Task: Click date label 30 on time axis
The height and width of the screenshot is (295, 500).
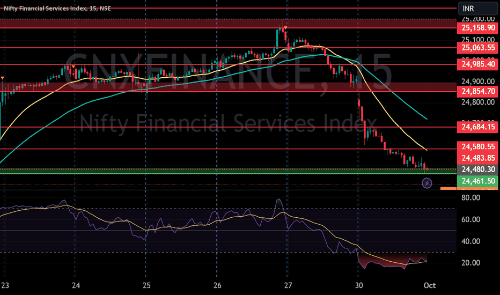Action: [359, 285]
